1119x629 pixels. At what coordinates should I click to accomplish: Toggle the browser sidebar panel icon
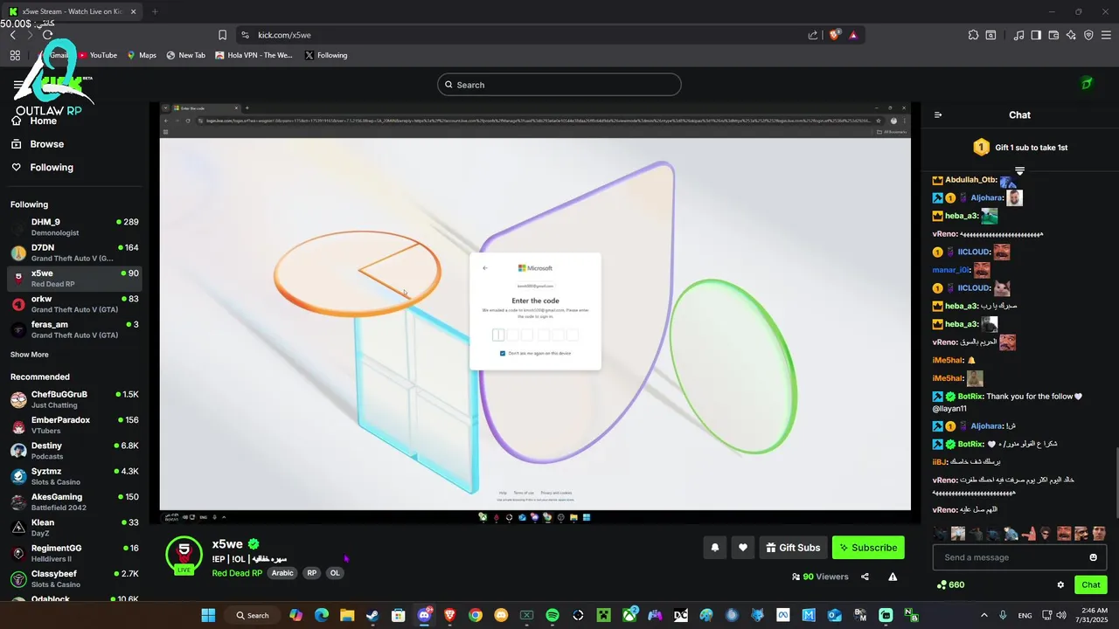point(1036,35)
